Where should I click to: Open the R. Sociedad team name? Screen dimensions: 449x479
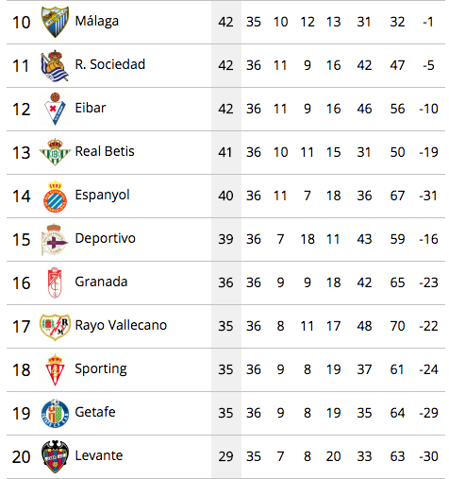pos(110,64)
